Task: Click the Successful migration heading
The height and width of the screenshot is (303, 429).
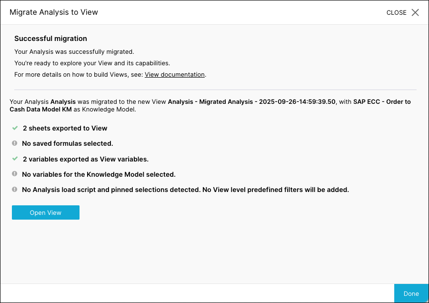Action: point(50,39)
